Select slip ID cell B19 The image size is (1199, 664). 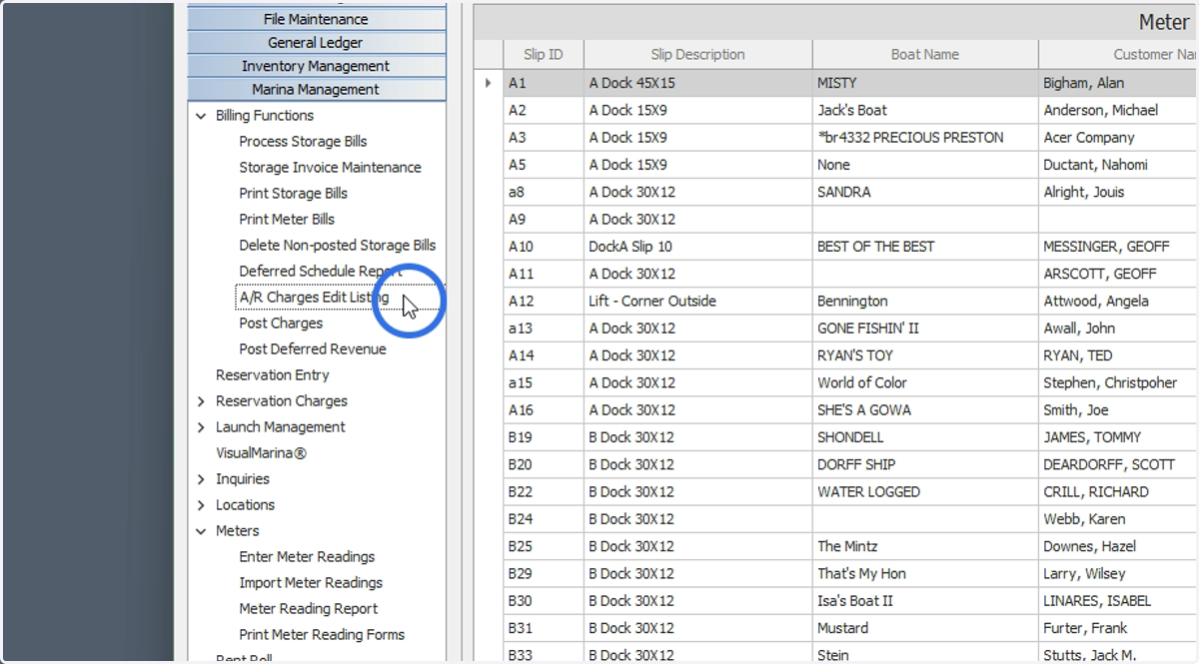tap(544, 437)
